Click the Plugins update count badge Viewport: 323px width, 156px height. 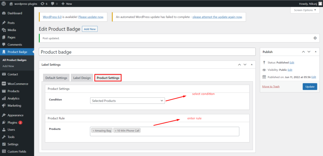tap(21, 123)
